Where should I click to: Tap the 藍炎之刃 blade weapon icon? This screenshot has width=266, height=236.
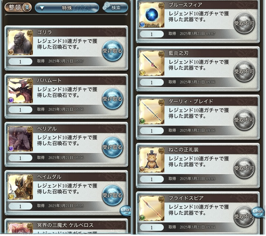click(x=152, y=63)
